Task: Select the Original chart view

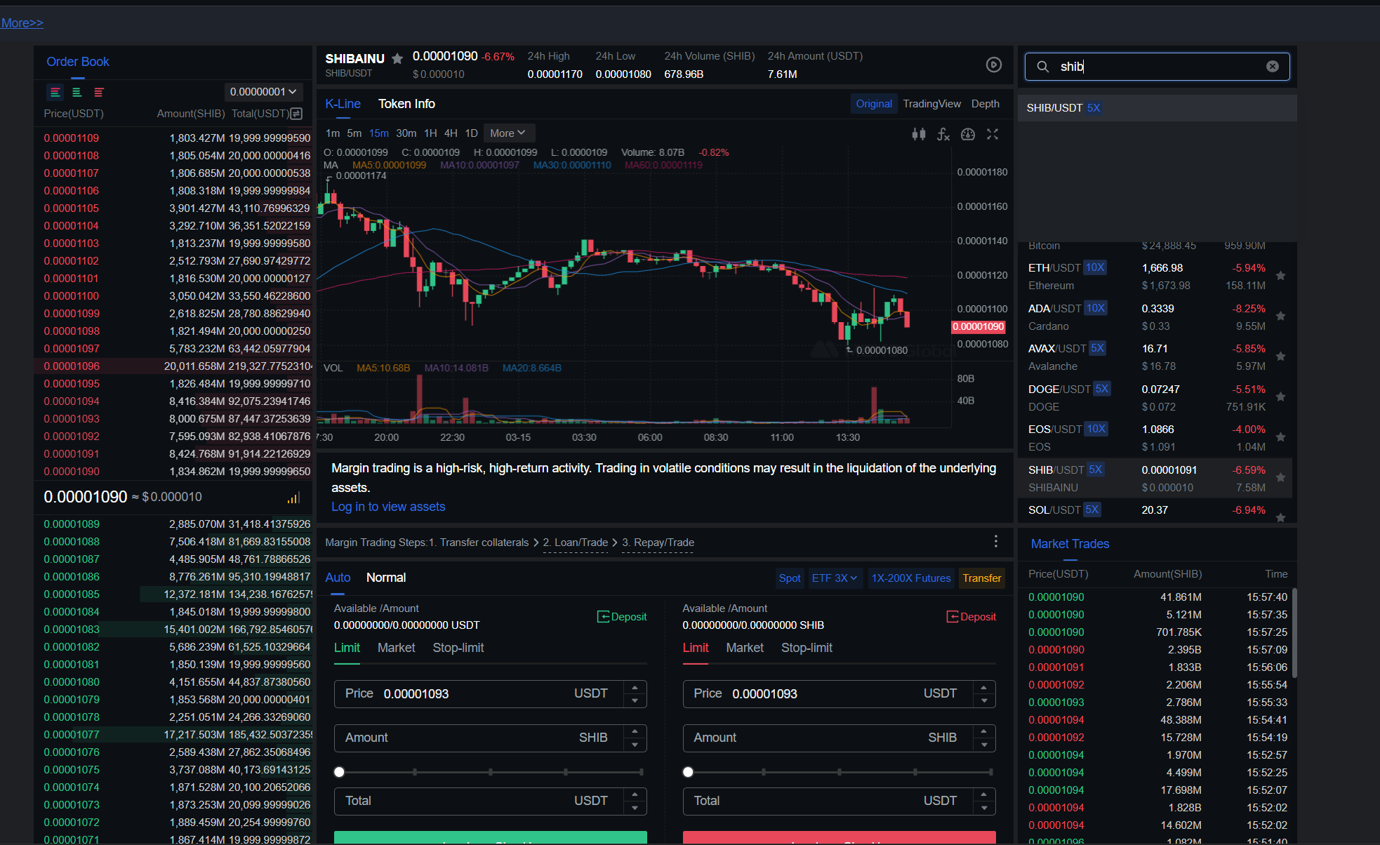Action: pos(873,104)
